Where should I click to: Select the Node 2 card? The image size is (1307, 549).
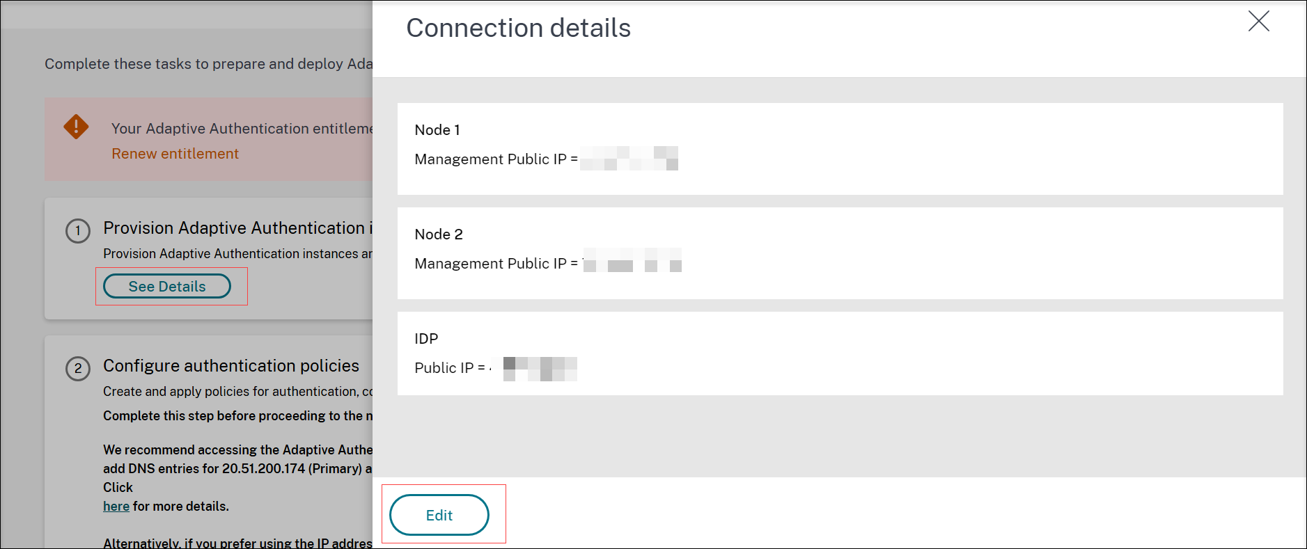(840, 253)
